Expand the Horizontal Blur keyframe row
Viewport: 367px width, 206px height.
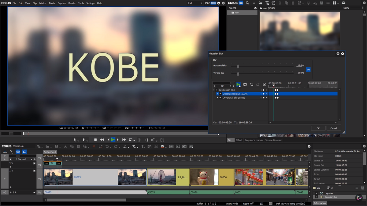pyautogui.click(x=217, y=94)
